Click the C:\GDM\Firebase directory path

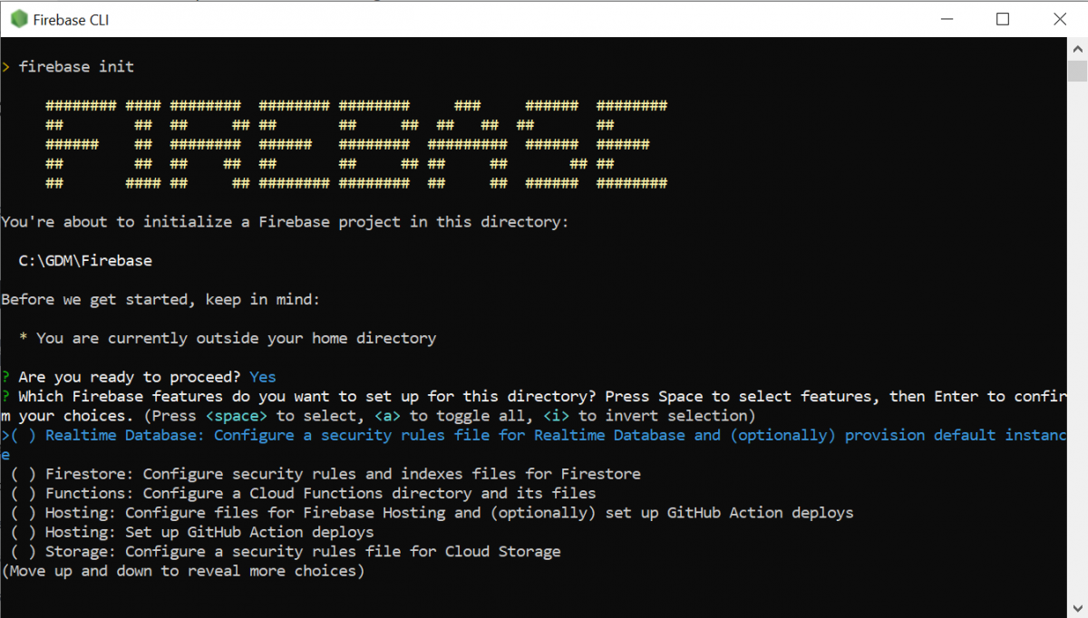pyautogui.click(x=85, y=261)
